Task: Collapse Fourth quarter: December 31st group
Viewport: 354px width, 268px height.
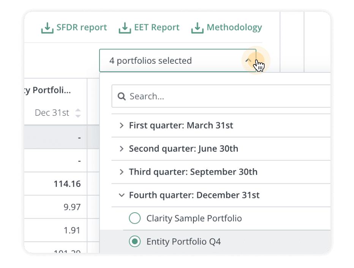Action: [122, 195]
